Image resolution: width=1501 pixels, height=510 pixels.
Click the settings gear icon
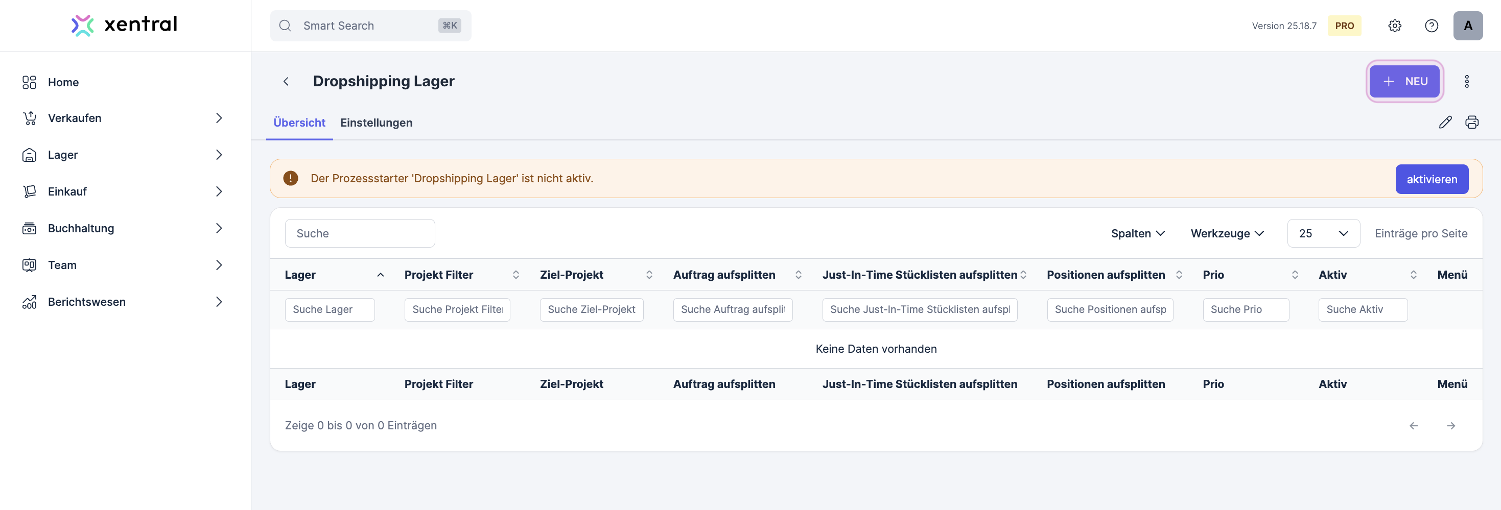point(1394,26)
